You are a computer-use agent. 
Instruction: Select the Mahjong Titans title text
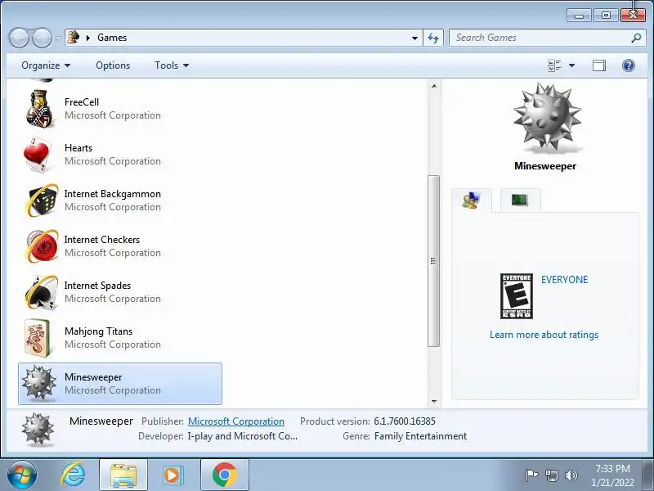pyautogui.click(x=98, y=331)
